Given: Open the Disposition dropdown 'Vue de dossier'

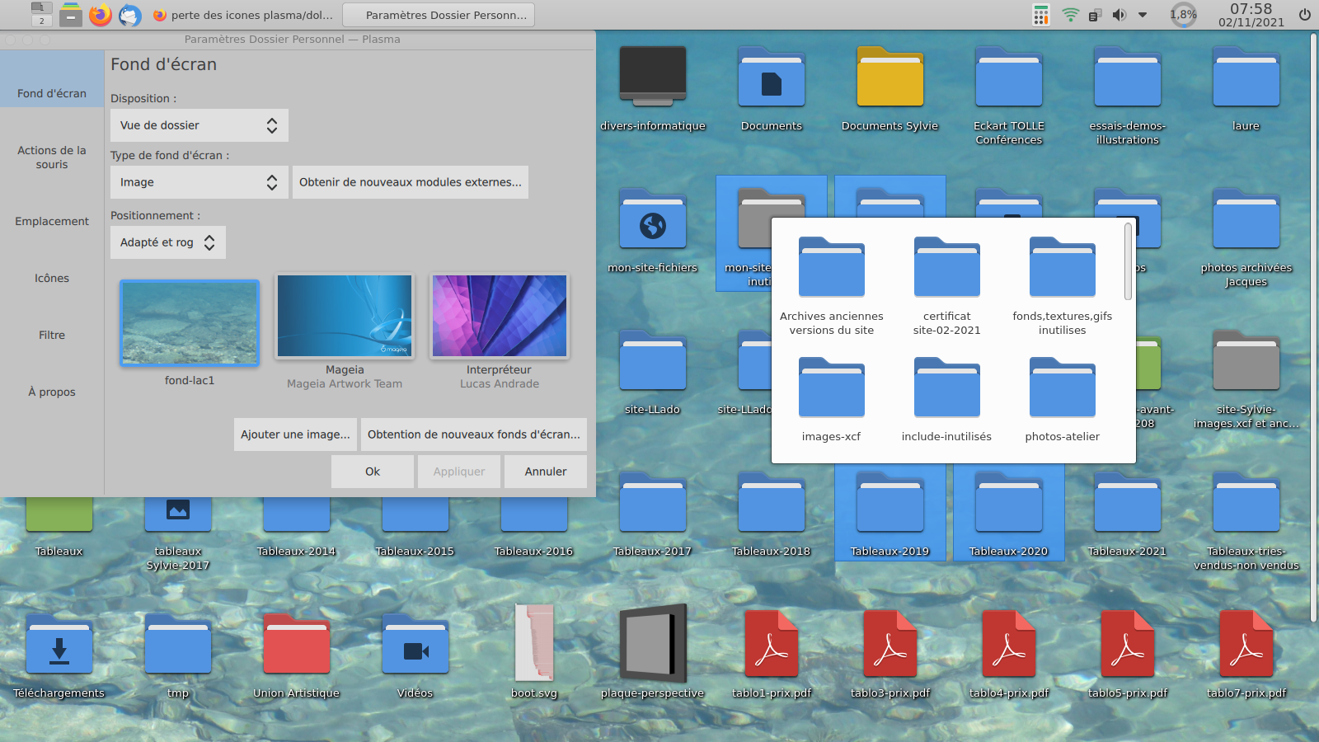Looking at the screenshot, I should click(x=199, y=125).
